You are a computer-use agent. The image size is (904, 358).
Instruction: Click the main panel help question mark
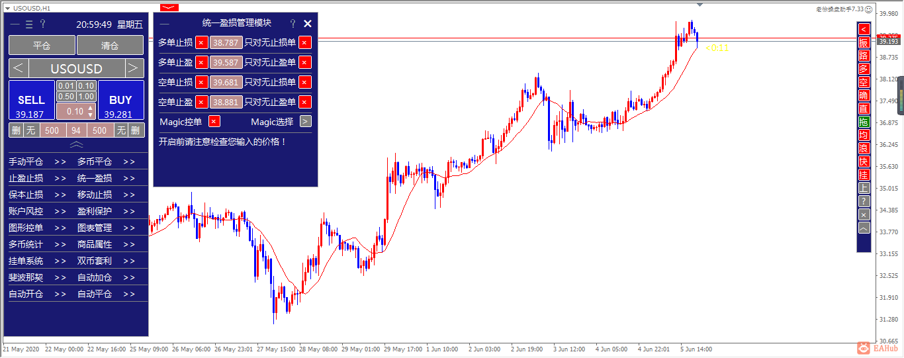[x=42, y=24]
